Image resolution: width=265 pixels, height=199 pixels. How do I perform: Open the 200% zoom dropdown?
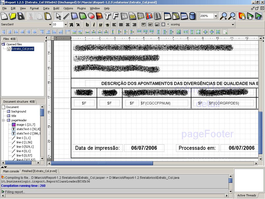(x=216, y=16)
